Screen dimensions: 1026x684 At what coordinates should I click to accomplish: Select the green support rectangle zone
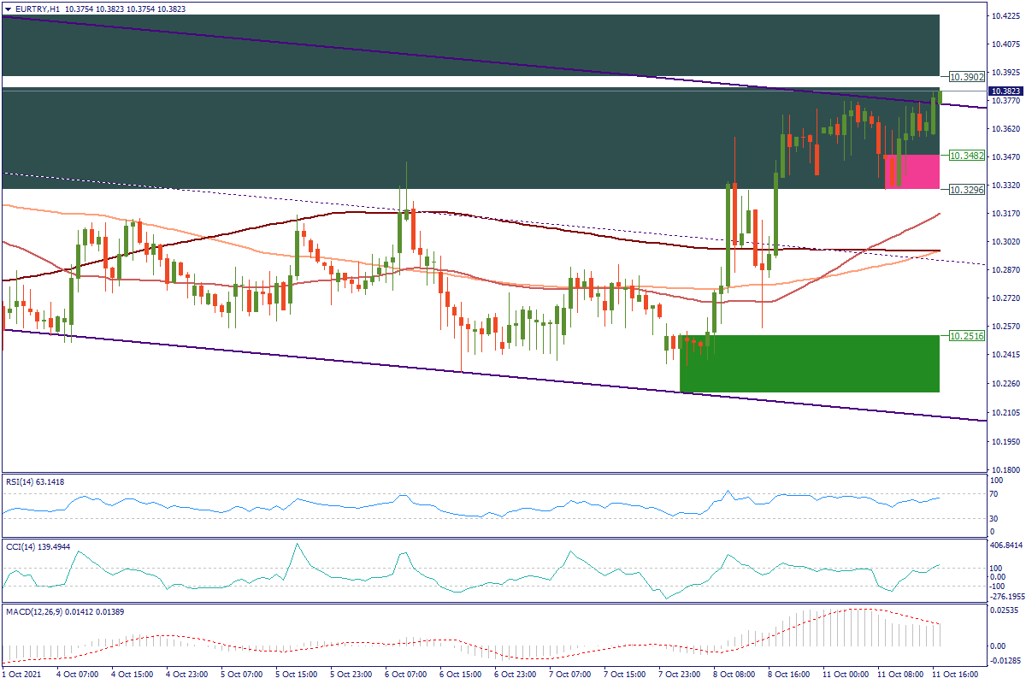tap(809, 363)
